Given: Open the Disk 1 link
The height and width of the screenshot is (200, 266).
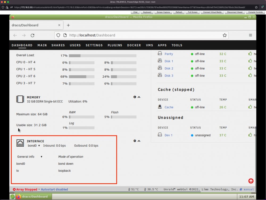Looking at the screenshot, I should (169, 61).
